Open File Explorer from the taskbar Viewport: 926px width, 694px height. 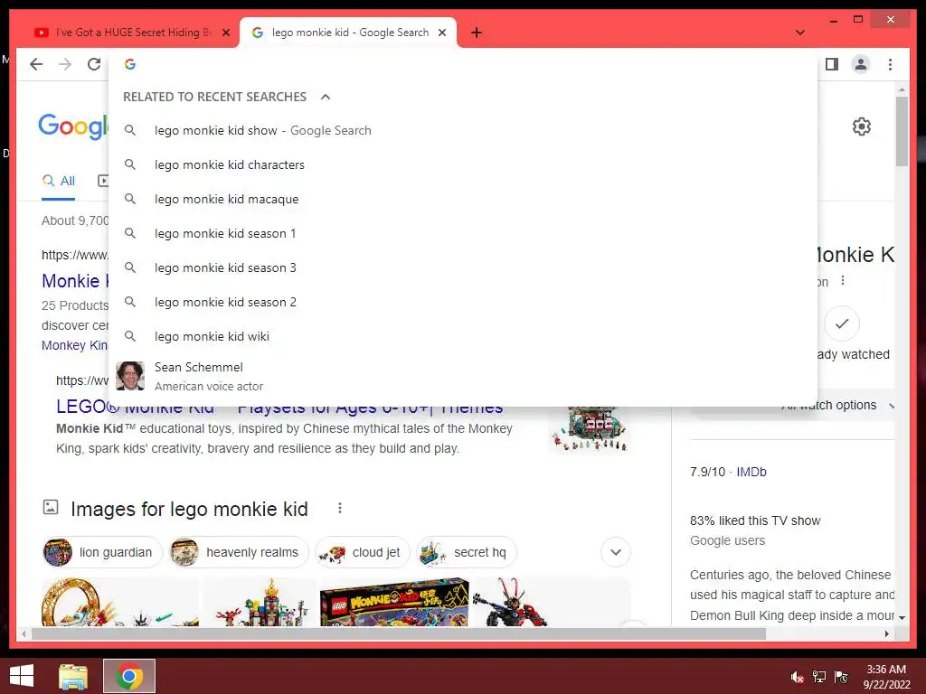coord(73,676)
